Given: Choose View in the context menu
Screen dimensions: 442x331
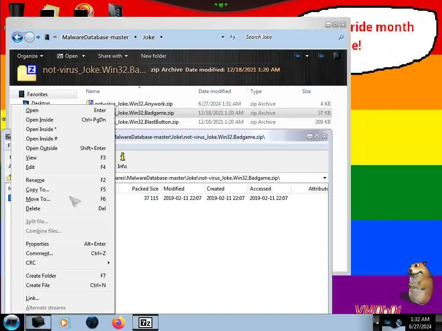Looking at the screenshot, I should (66, 158).
